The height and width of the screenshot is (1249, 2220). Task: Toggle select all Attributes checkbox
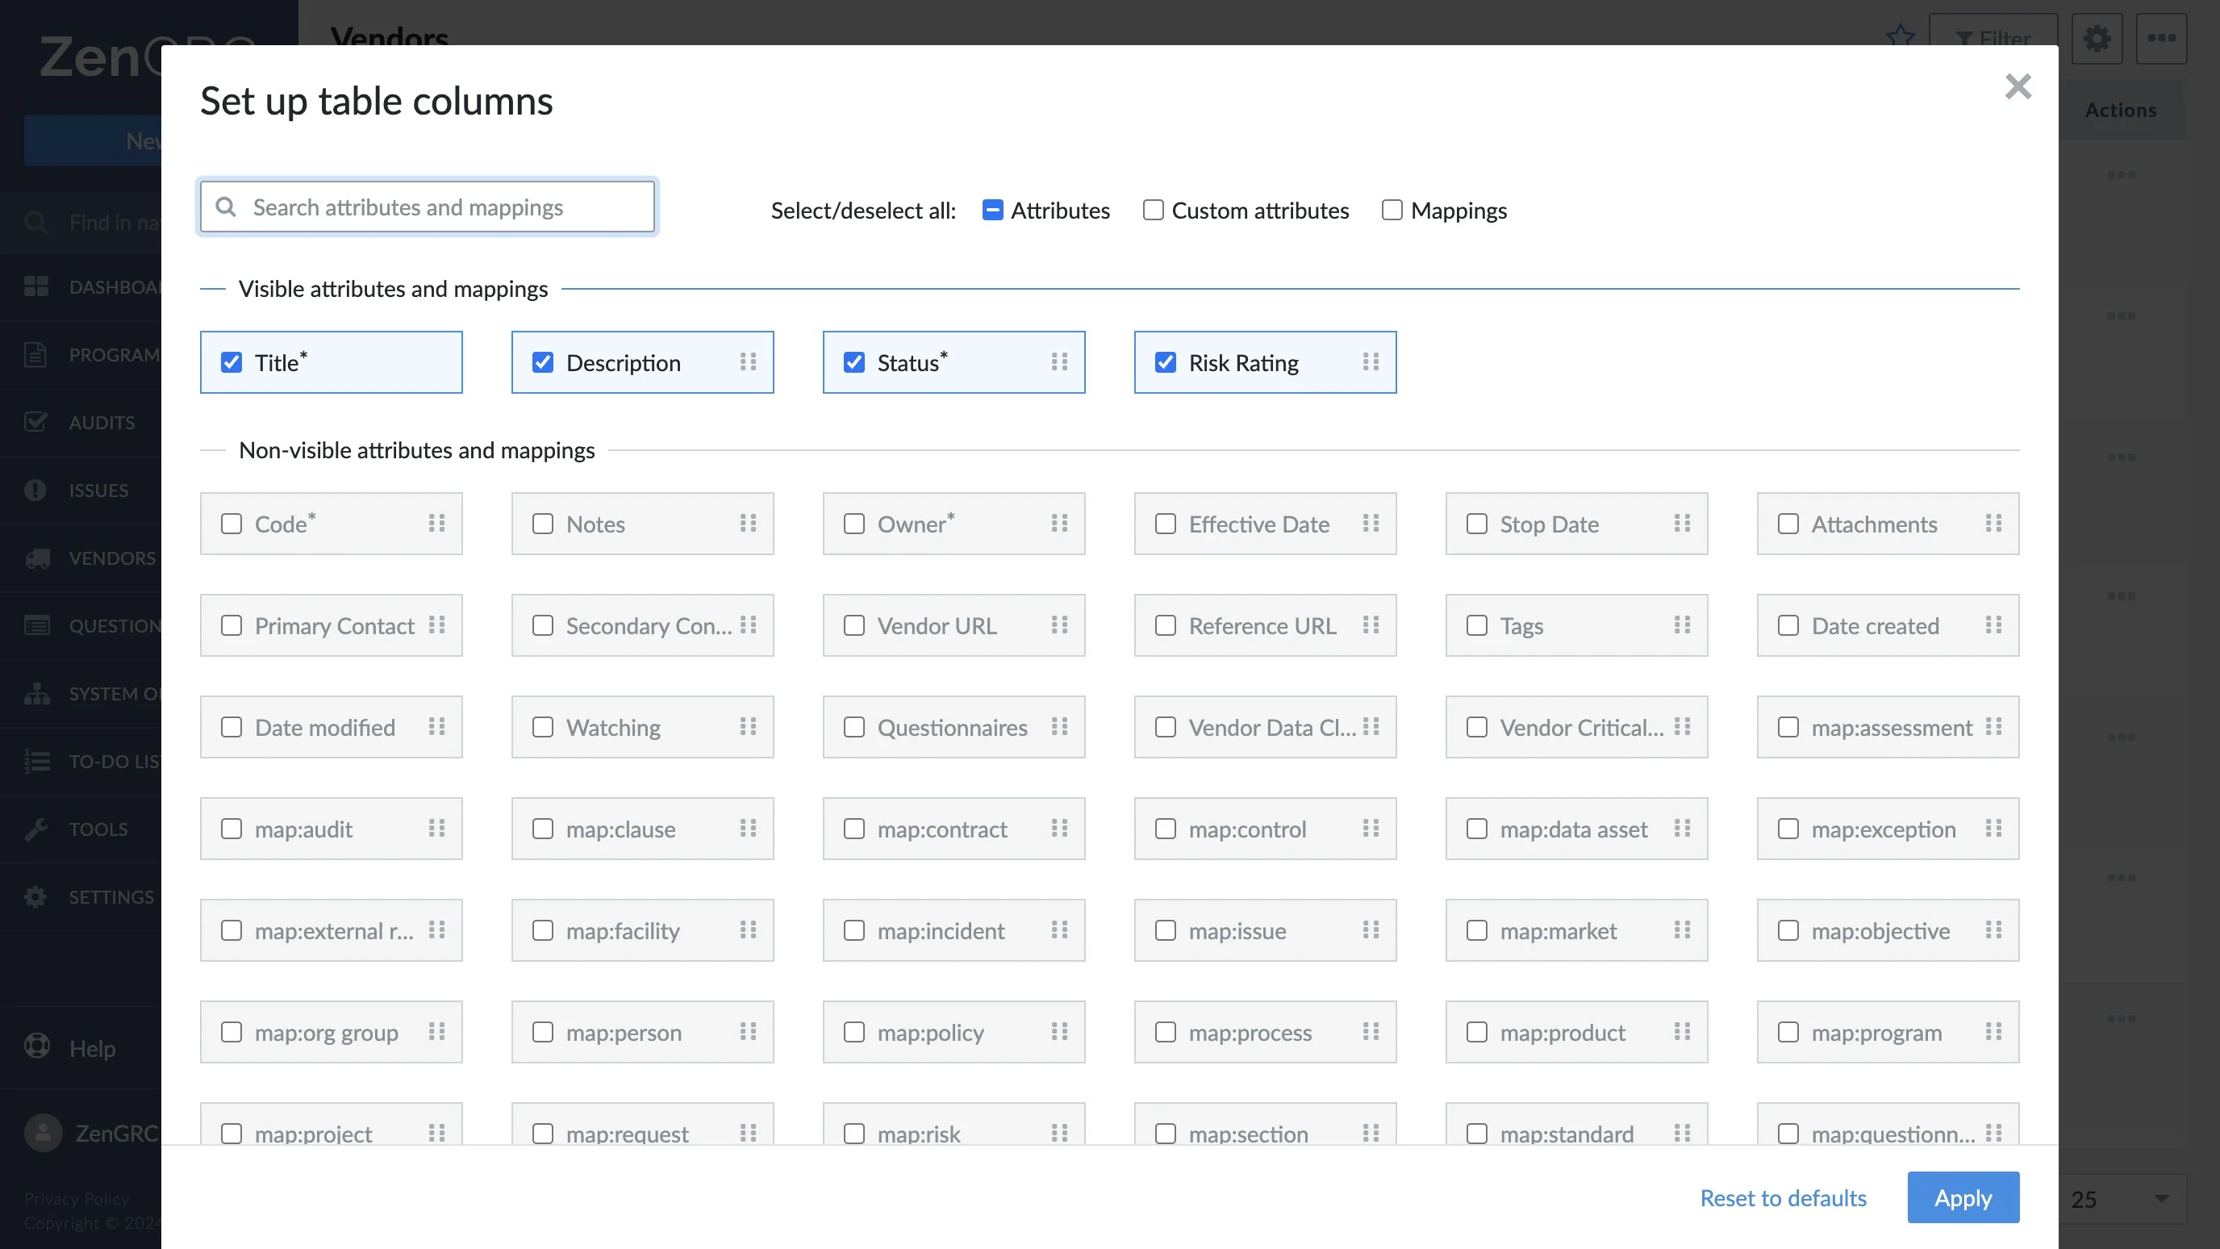(993, 211)
